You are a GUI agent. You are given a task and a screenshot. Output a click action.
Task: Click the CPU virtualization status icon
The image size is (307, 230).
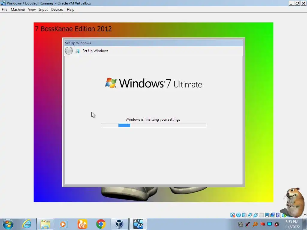pos(278,215)
